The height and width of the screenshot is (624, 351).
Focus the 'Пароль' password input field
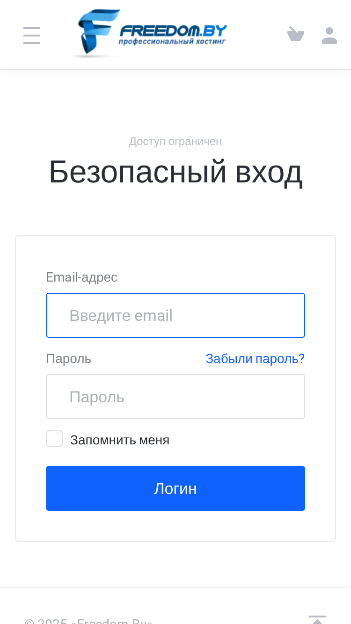(175, 397)
